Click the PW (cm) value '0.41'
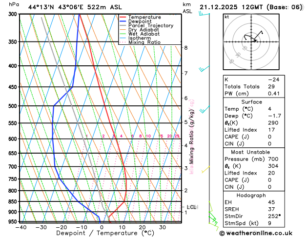307x237 pixels. click(274, 94)
